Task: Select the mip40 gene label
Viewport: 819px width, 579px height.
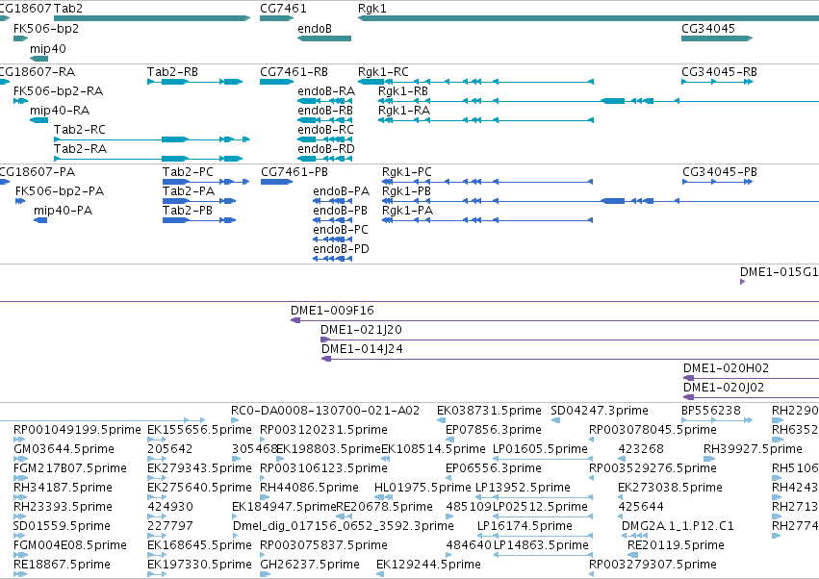Action: (48, 48)
